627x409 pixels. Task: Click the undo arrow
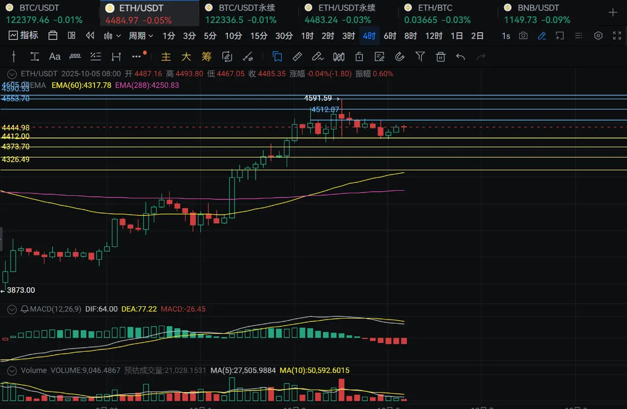[460, 56]
